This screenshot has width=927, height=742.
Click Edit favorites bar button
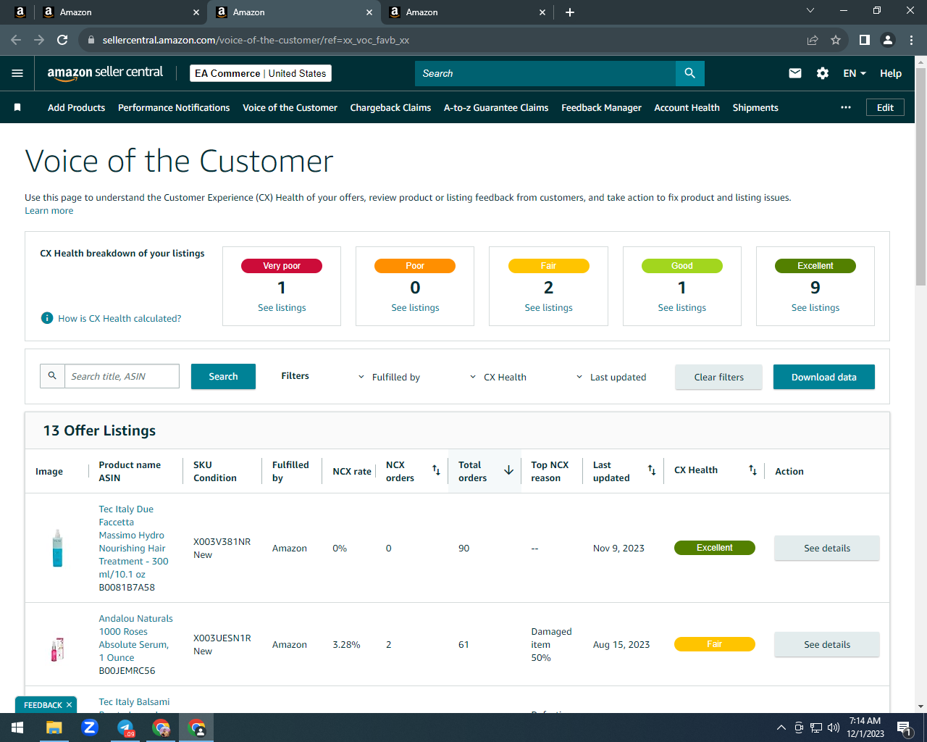pos(885,107)
